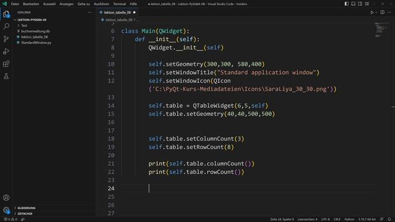Open notifications bell in status bar
Screen dimensions: 395x222
pyautogui.click(x=389, y=220)
